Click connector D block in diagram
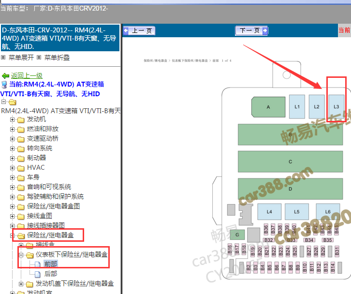Screen dimensions: 351x294 (291, 189)
